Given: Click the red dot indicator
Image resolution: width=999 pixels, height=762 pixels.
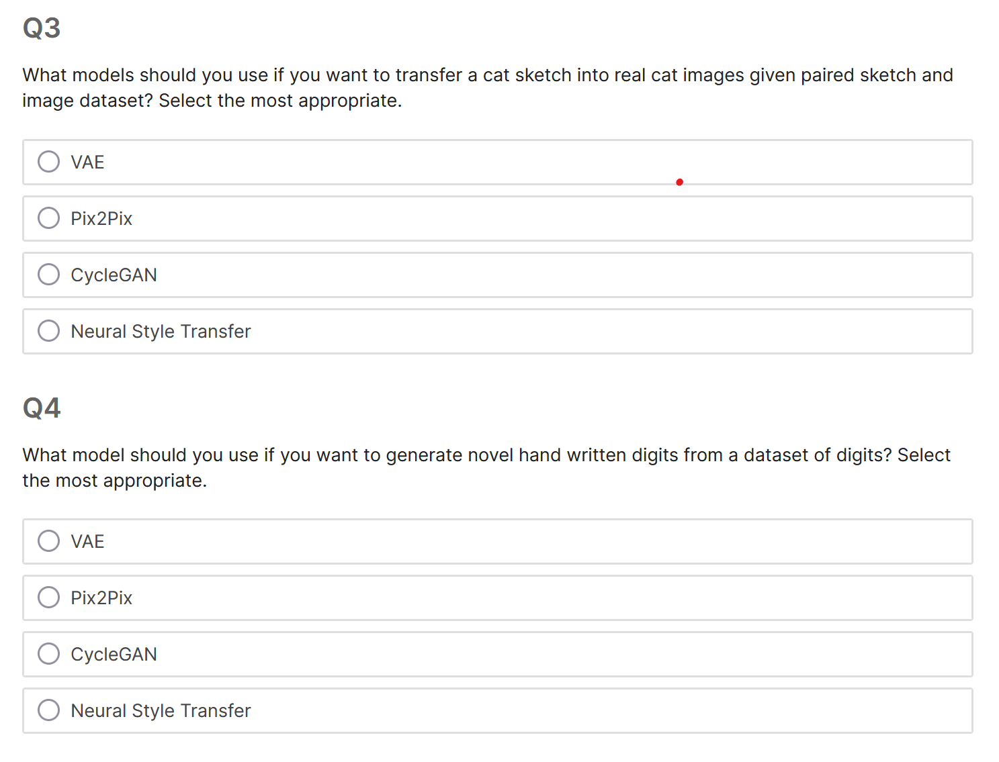Looking at the screenshot, I should click(x=679, y=181).
